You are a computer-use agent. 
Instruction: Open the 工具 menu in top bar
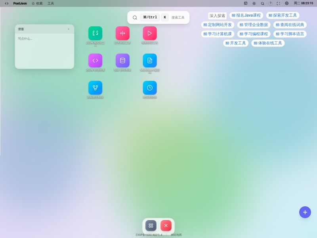(51, 3)
